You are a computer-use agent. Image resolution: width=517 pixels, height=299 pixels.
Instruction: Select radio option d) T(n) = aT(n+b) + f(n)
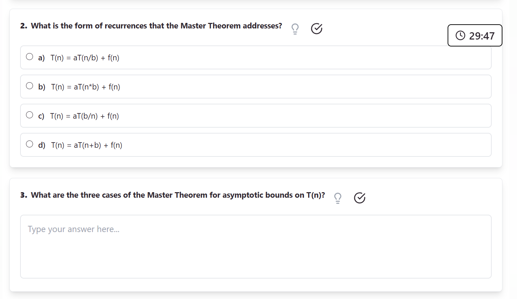coord(29,144)
